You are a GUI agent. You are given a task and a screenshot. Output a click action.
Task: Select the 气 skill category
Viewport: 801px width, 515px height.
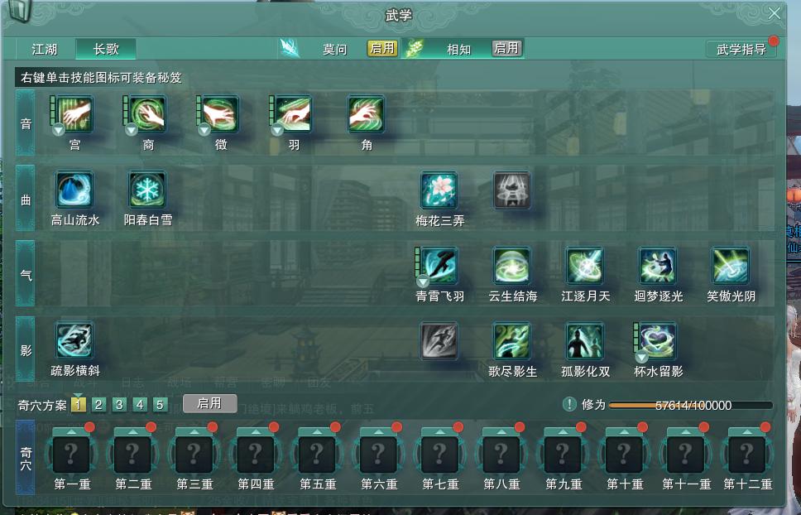click(26, 274)
